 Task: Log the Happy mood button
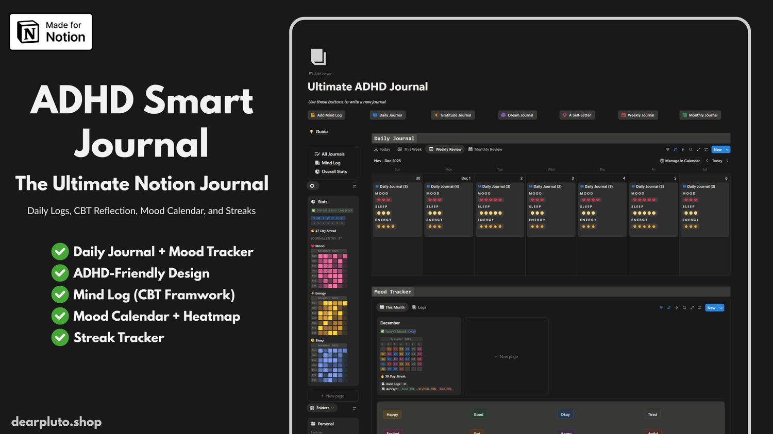[392, 414]
